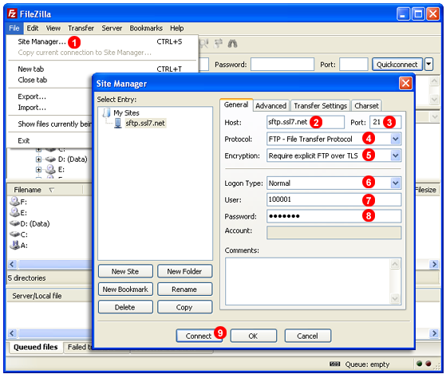Open the Protocol dropdown
This screenshot has height=378, width=446.
click(396, 139)
